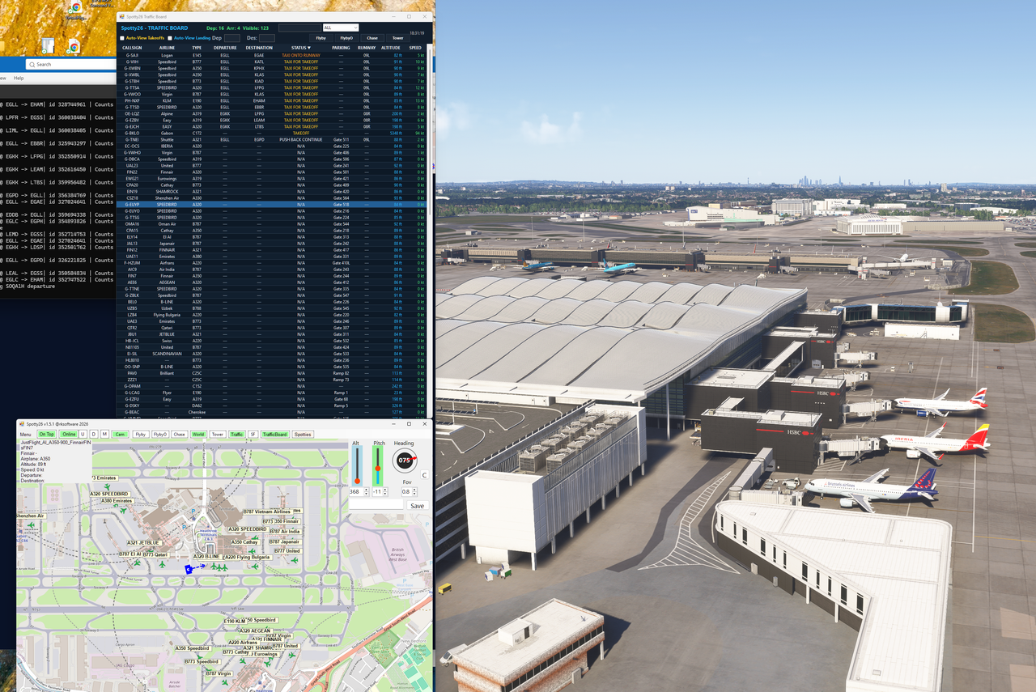
Task: Select the G-SAJI Logan row
Action: click(x=272, y=55)
